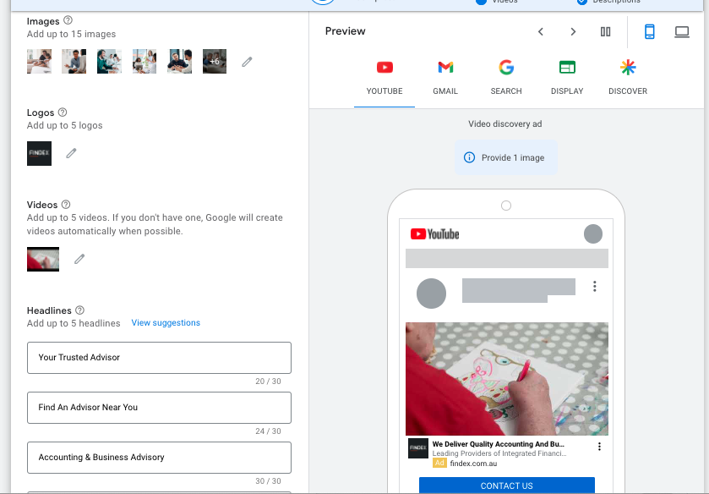Click the pencil icon beside the video thumbnail
Screen dimensions: 709x494
click(x=79, y=259)
